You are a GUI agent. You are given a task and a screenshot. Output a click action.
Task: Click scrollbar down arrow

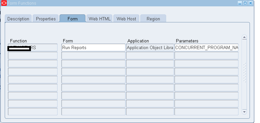coord(244,112)
